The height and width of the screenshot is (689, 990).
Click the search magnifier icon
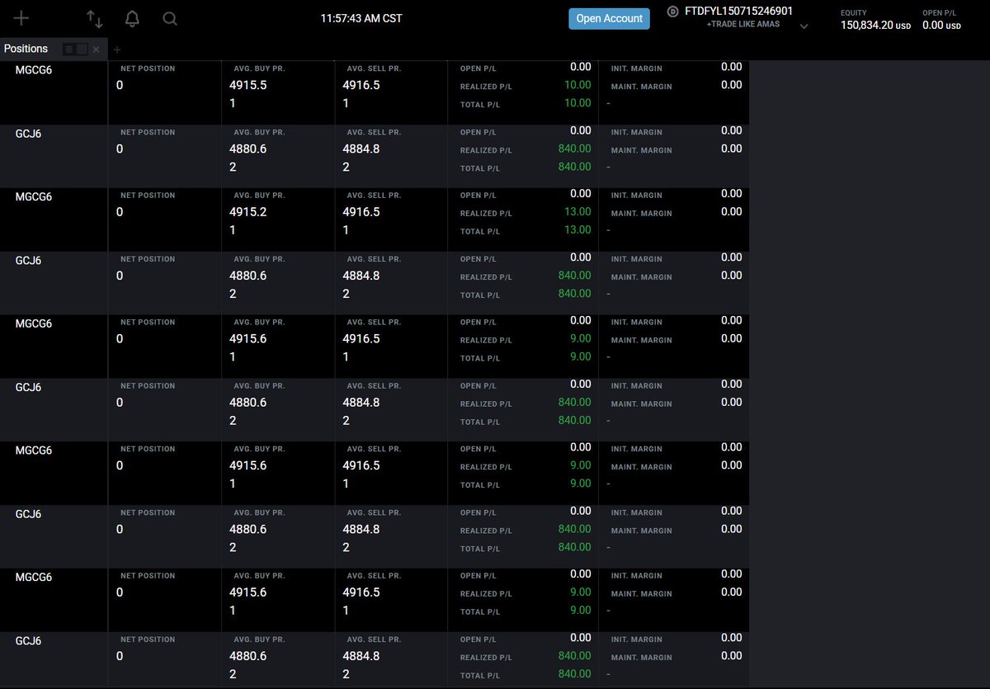[x=170, y=18]
